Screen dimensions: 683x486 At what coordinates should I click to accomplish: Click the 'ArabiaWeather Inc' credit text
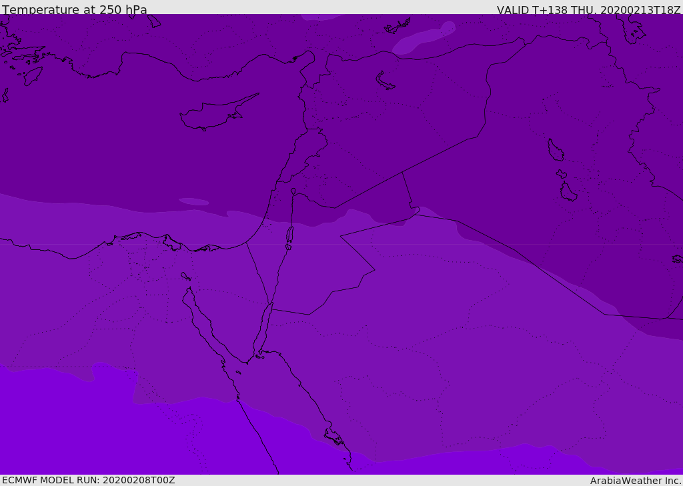click(x=635, y=481)
